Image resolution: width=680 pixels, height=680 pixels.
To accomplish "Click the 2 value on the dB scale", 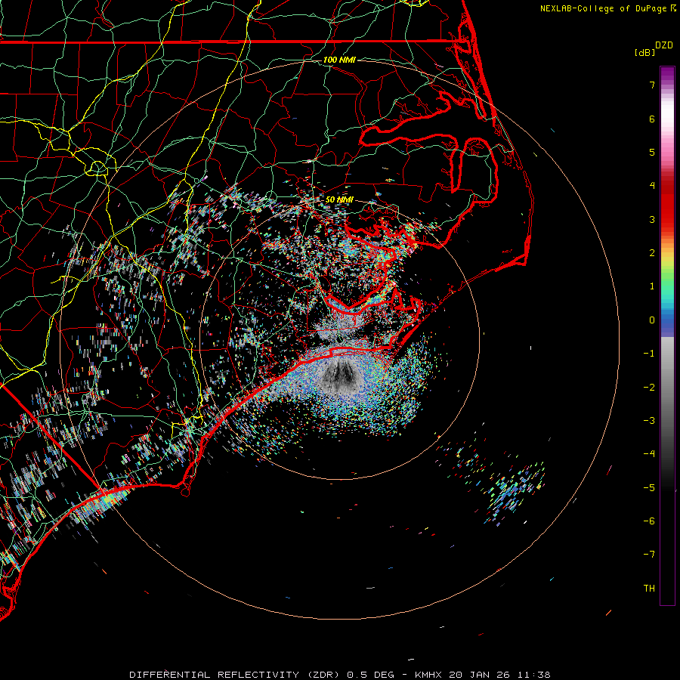I will point(652,253).
